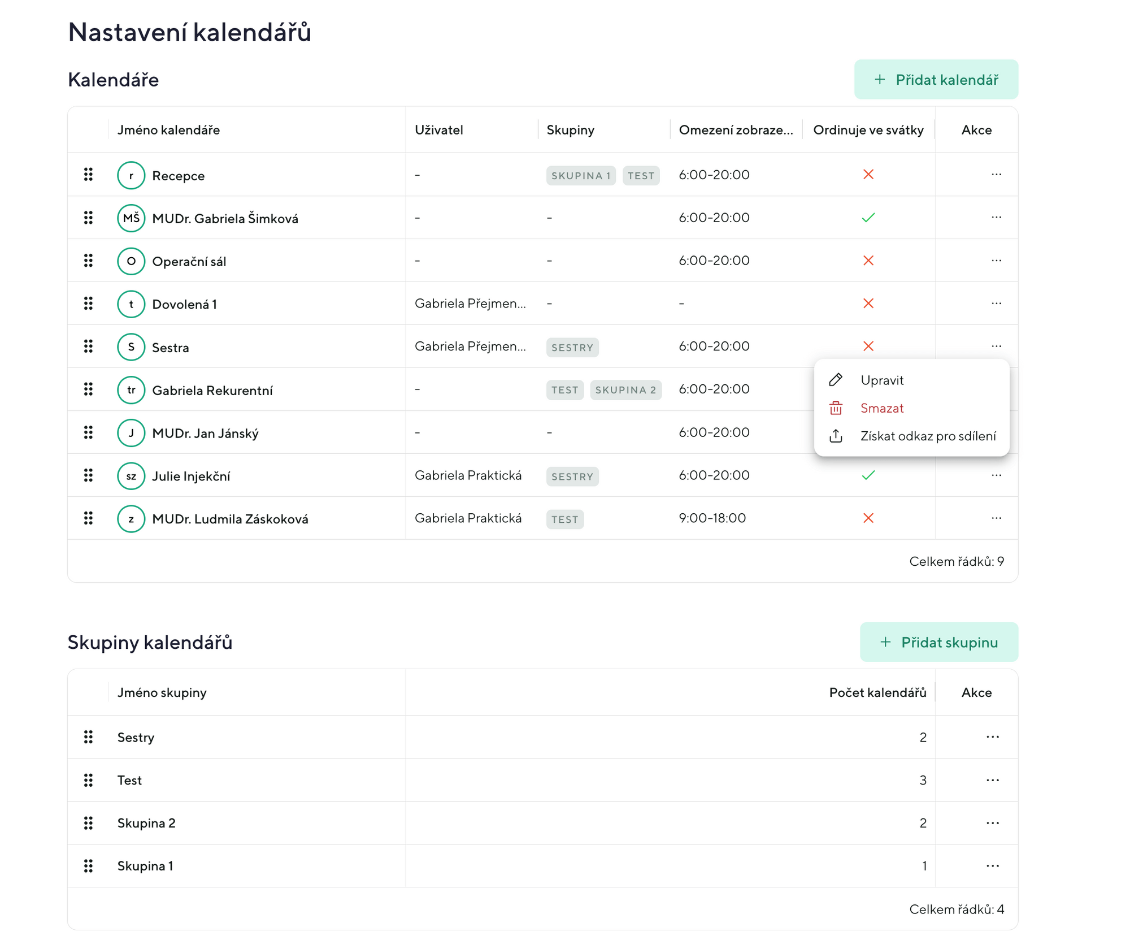Click the drag handle for MUDr. Jan Jánský
This screenshot has height=949, width=1130.
point(88,433)
